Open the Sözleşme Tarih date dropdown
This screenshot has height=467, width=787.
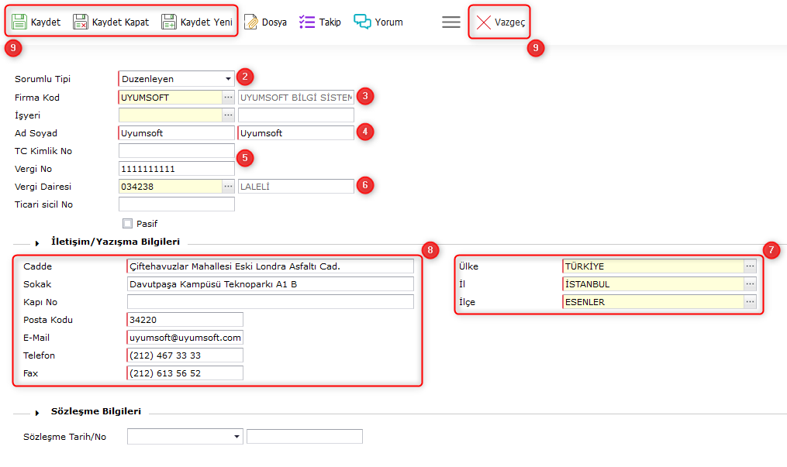click(x=236, y=437)
